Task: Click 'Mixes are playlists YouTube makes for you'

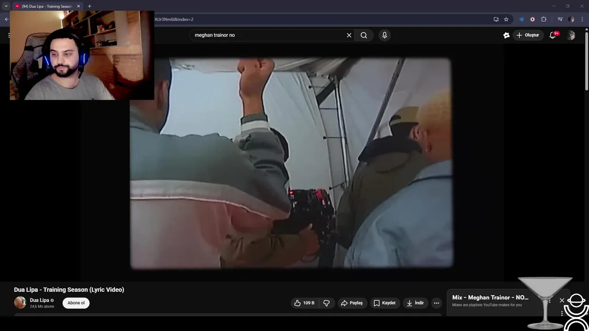Action: pyautogui.click(x=487, y=305)
